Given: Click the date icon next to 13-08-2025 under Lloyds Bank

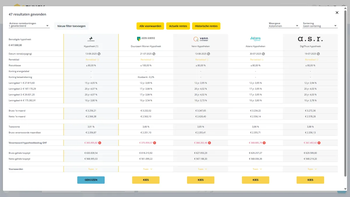Looking at the screenshot, I should tap(99, 54).
